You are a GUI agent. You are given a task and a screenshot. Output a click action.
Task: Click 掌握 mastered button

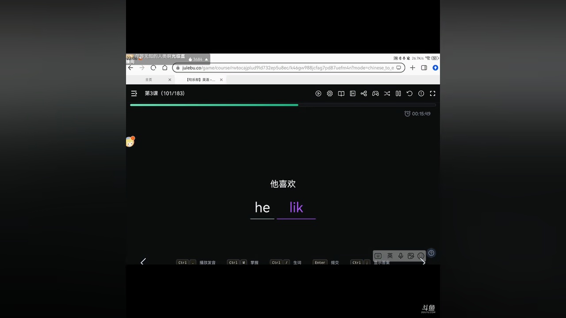coord(243,262)
